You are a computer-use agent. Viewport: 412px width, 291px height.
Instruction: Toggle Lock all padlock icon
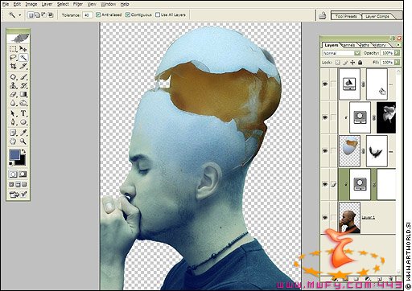360,63
